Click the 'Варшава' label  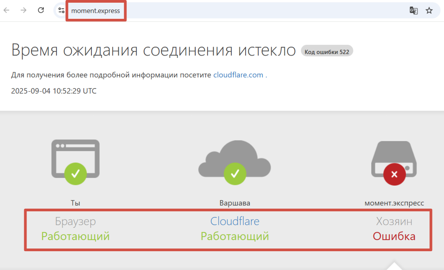pyautogui.click(x=235, y=203)
